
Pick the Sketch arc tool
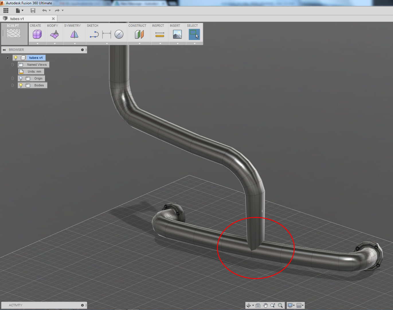(x=94, y=34)
